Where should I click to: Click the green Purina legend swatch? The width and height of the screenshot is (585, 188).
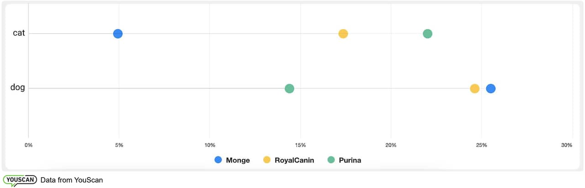pos(331,160)
